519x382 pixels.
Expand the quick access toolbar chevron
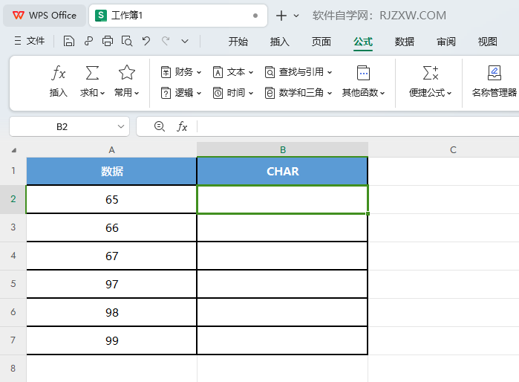185,42
